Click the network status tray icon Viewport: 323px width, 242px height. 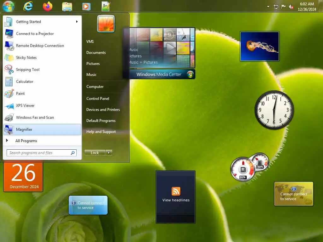point(276,7)
